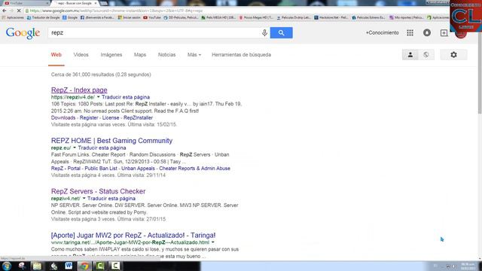Open search settings gear
The width and height of the screenshot is (482, 271).
coord(453,55)
